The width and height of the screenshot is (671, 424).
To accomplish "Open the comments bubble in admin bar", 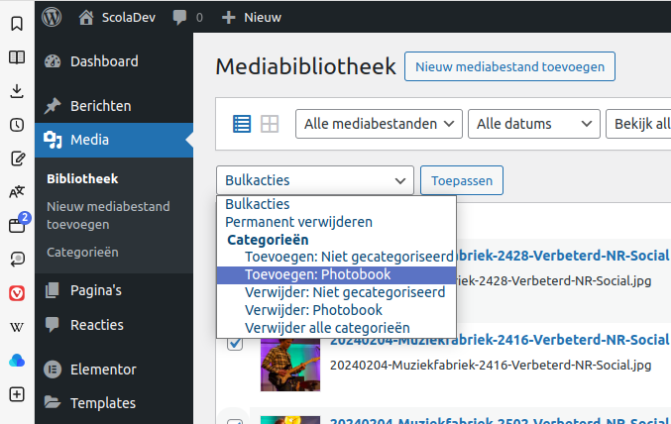I will [x=187, y=17].
